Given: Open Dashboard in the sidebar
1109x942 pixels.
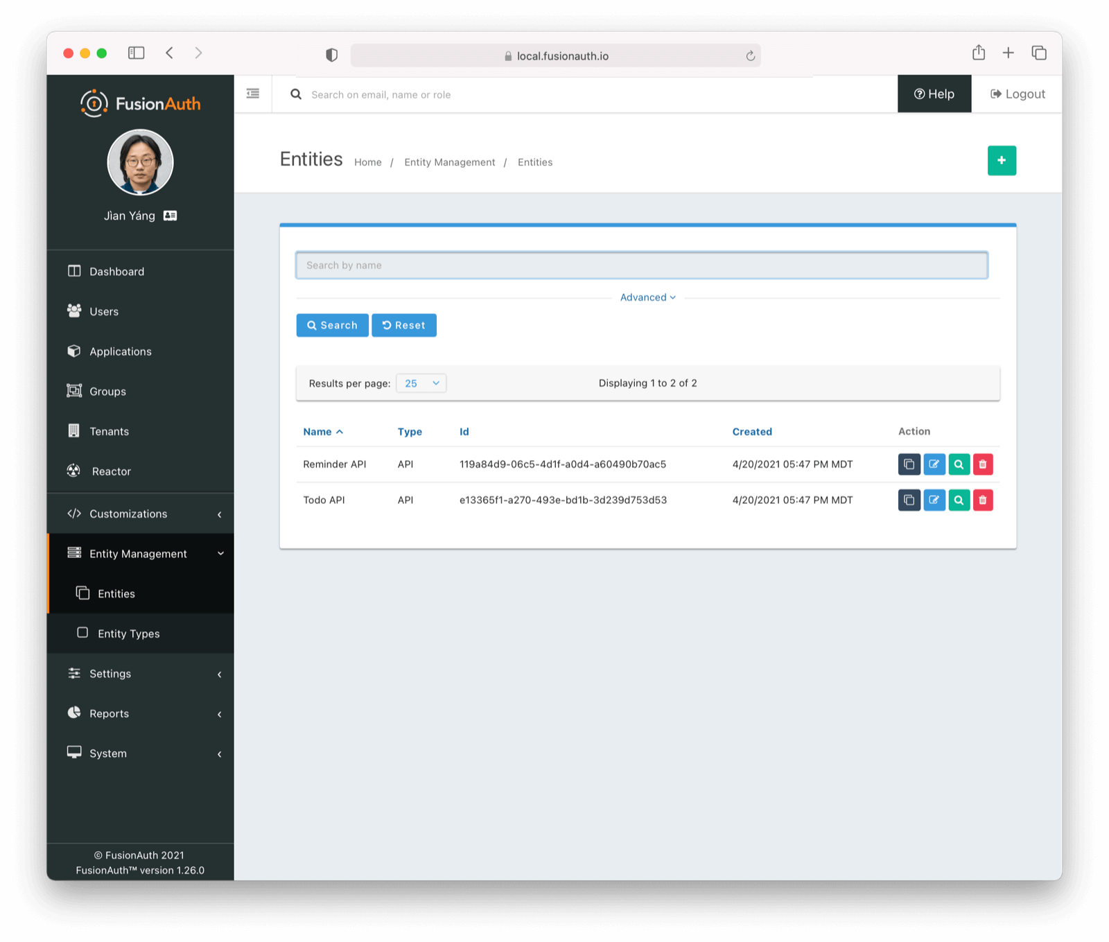Looking at the screenshot, I should pyautogui.click(x=141, y=271).
